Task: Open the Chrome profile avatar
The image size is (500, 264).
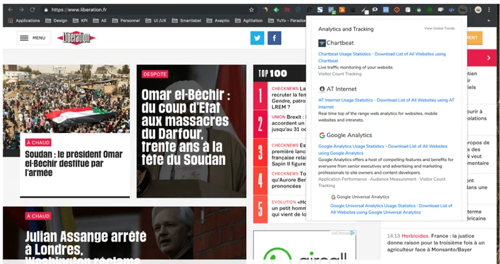Action: tap(477, 10)
